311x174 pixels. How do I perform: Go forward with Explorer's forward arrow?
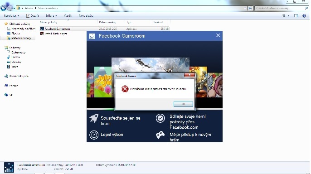10,8
